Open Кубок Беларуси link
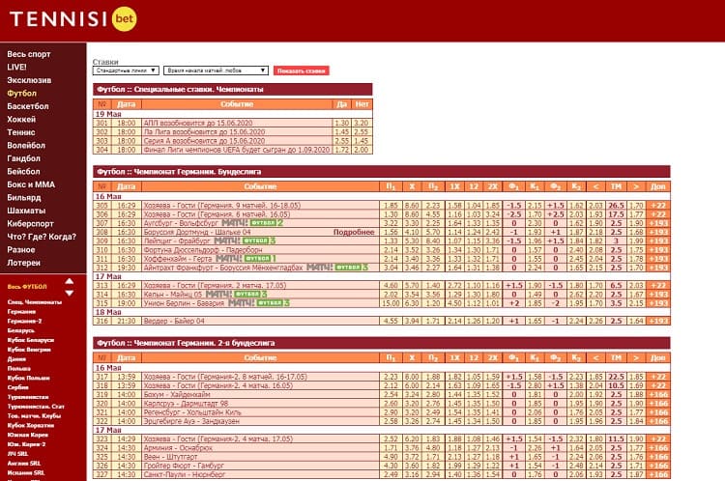This screenshot has width=725, height=481. [x=31, y=340]
